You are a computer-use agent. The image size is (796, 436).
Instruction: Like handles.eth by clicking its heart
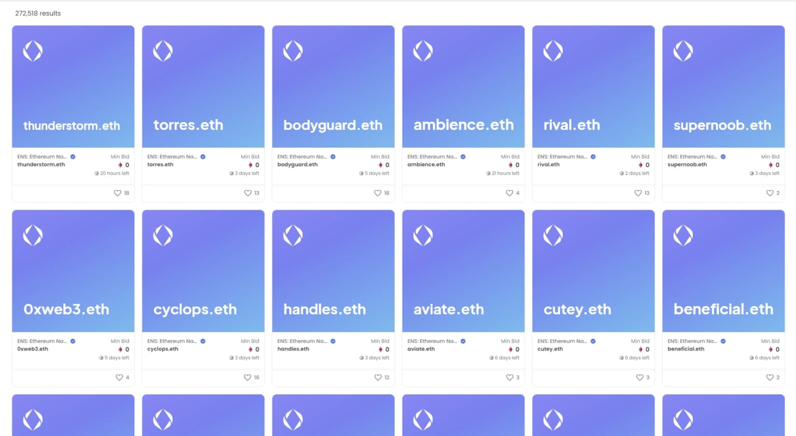coord(378,377)
